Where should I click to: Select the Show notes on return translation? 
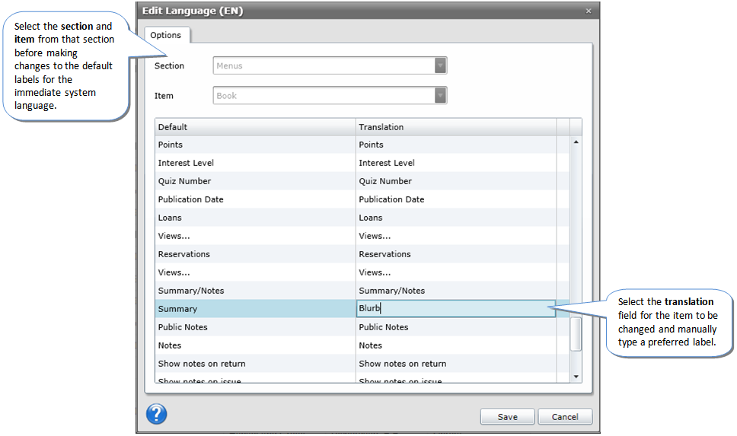[455, 364]
